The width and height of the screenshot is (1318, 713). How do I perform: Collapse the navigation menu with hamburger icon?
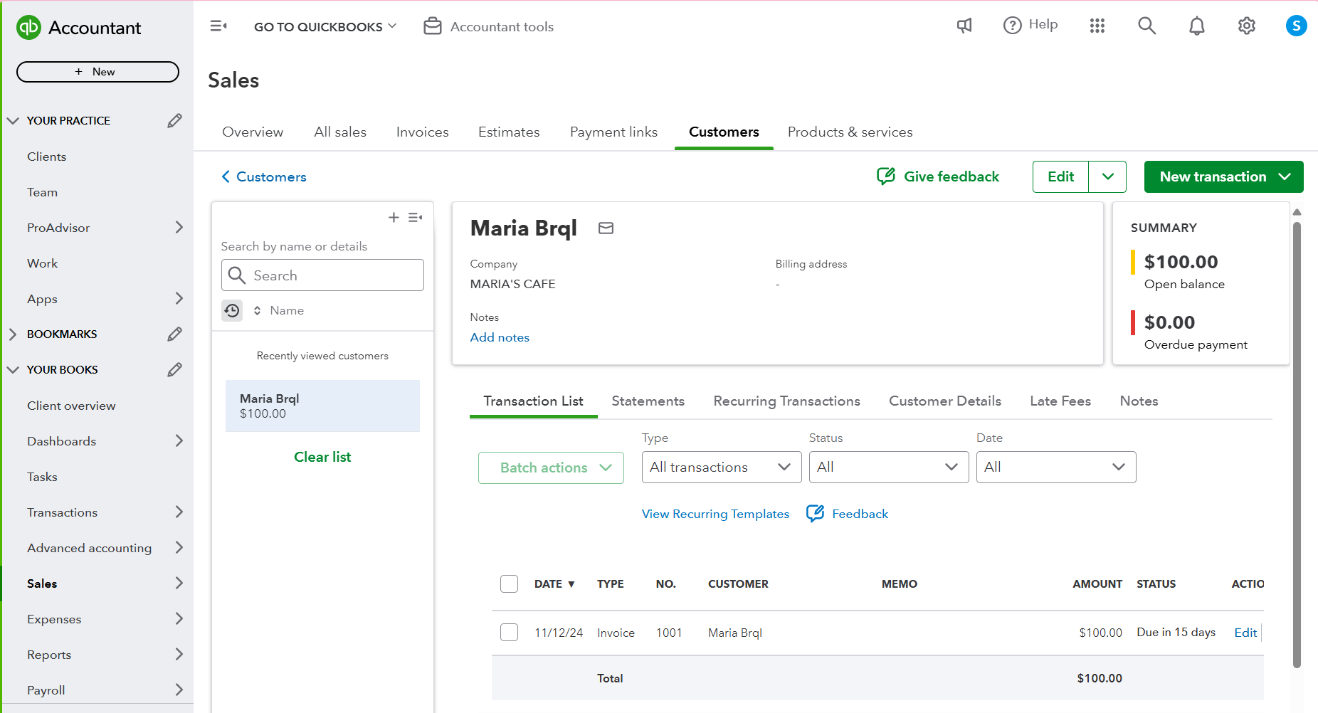pos(218,26)
